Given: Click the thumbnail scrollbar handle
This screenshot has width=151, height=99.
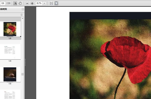Looking at the screenshot, I should (23, 74).
